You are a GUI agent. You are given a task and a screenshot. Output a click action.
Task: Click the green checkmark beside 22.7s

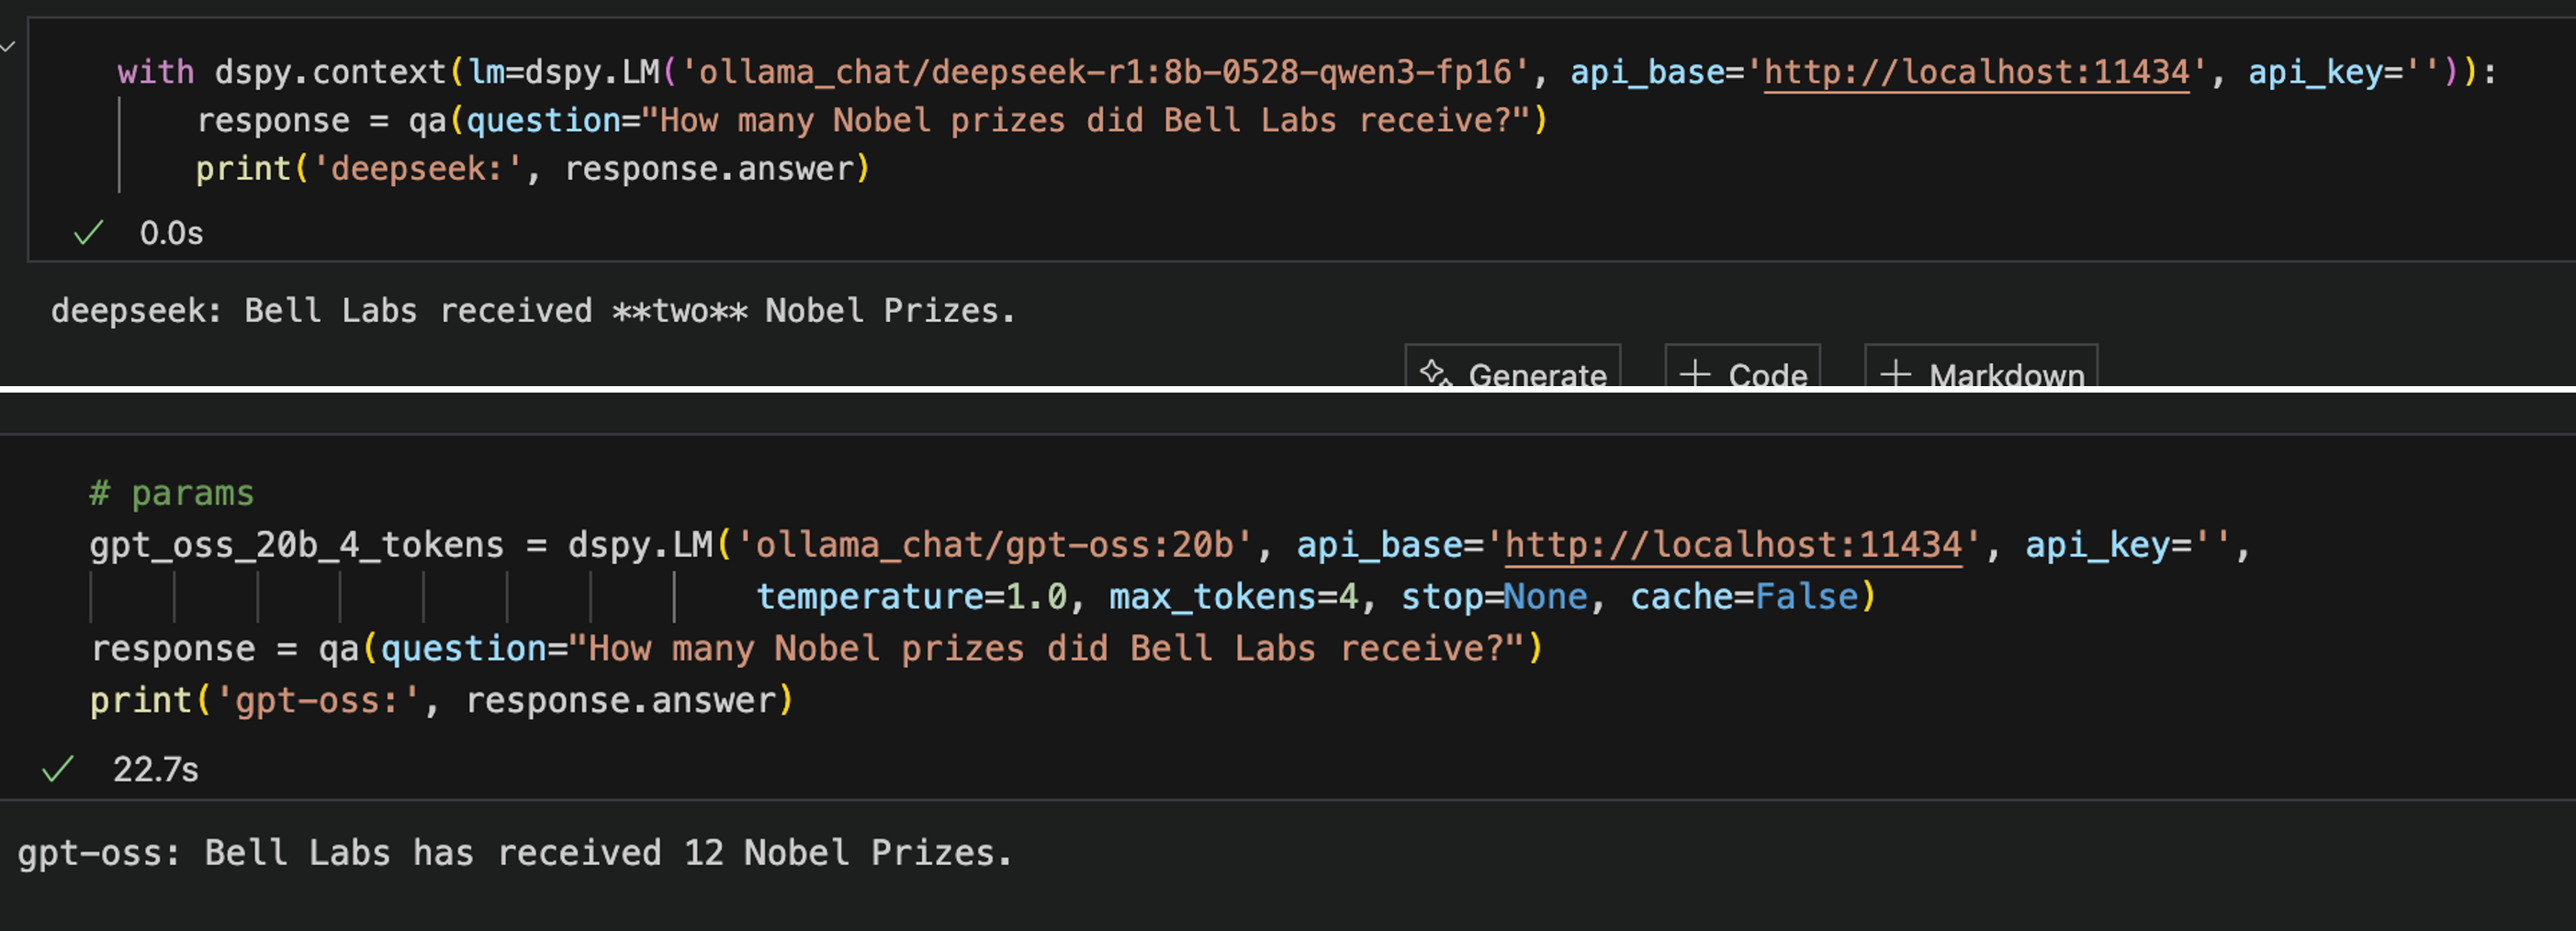(x=58, y=770)
